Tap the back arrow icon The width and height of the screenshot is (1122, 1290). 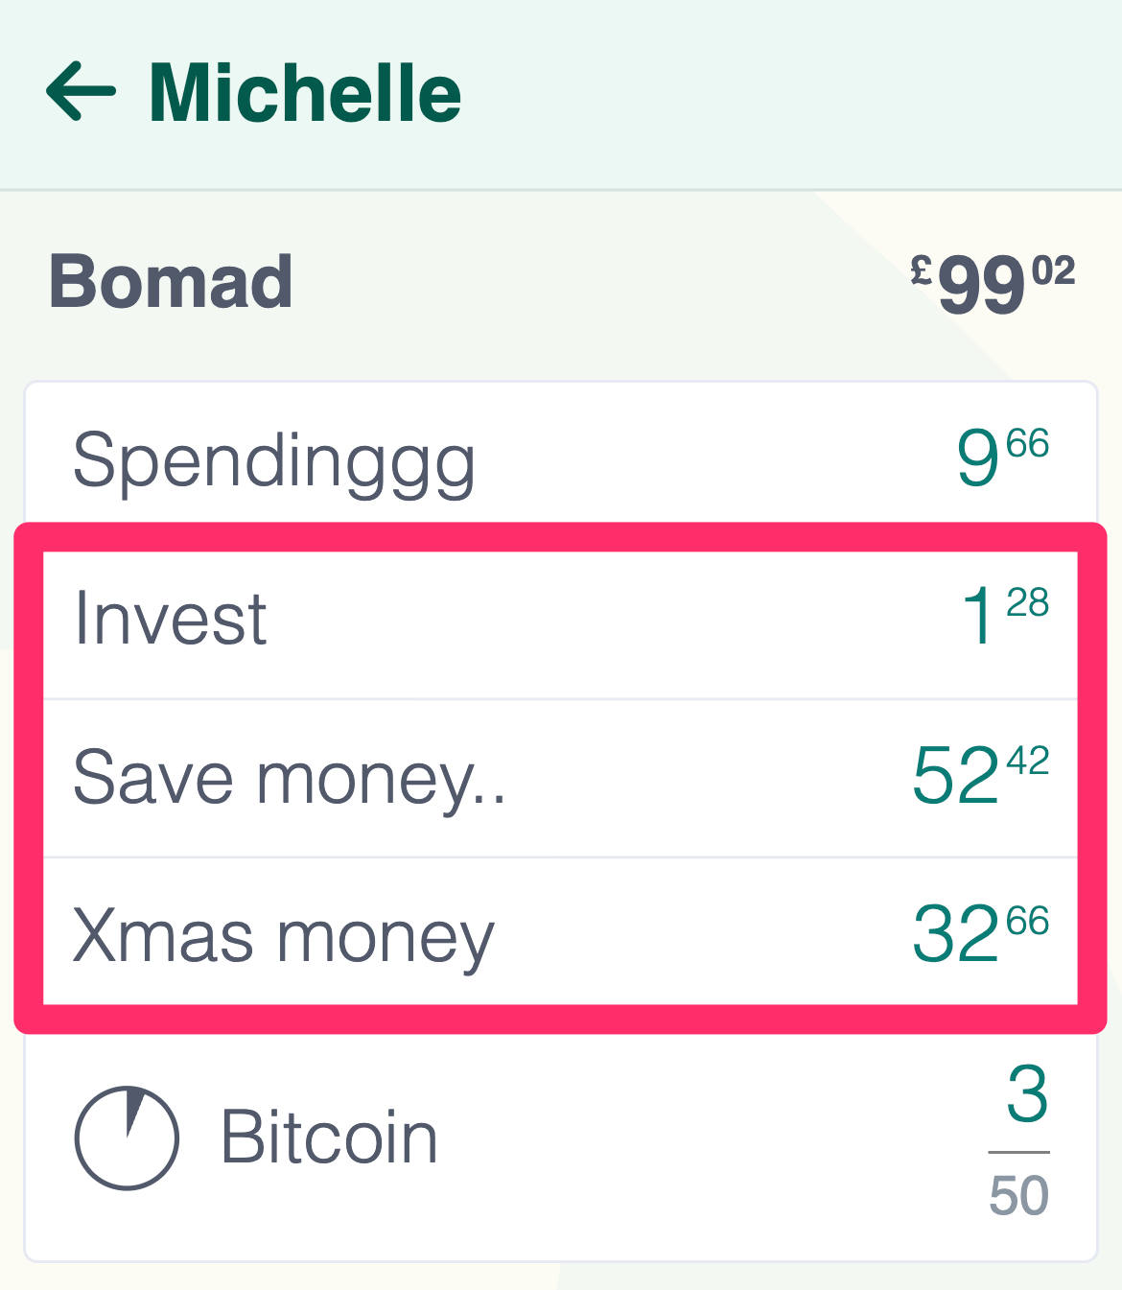click(x=82, y=91)
